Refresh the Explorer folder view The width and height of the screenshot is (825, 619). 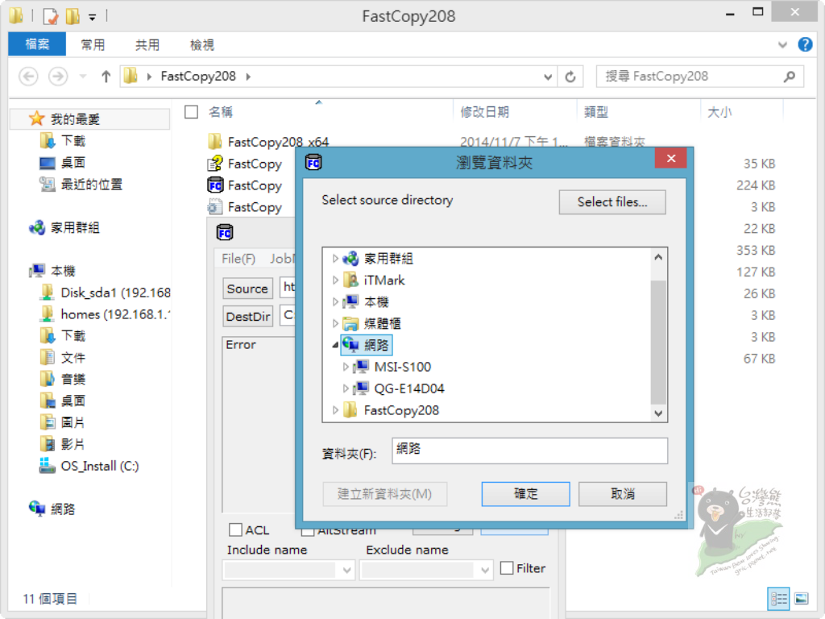(570, 77)
